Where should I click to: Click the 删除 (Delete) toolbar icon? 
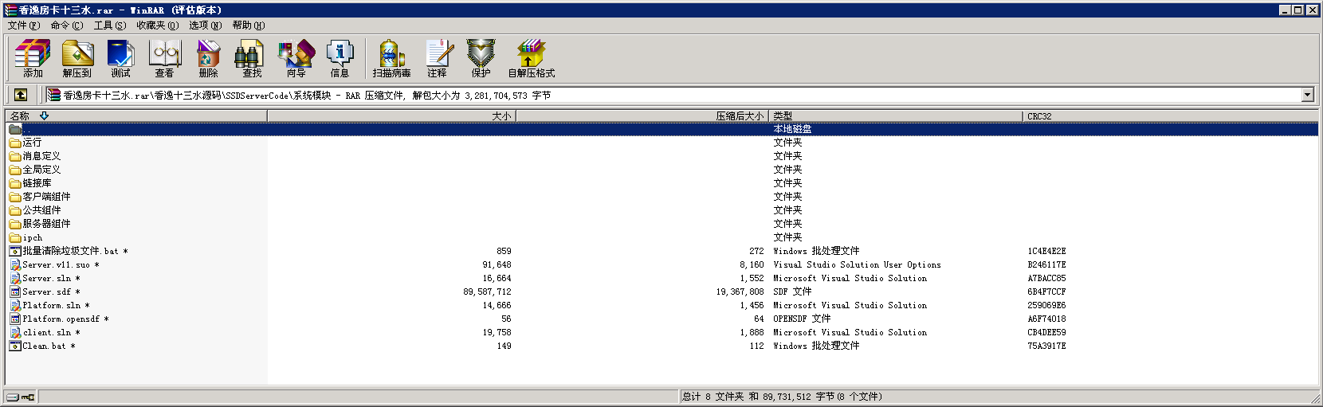pos(209,59)
